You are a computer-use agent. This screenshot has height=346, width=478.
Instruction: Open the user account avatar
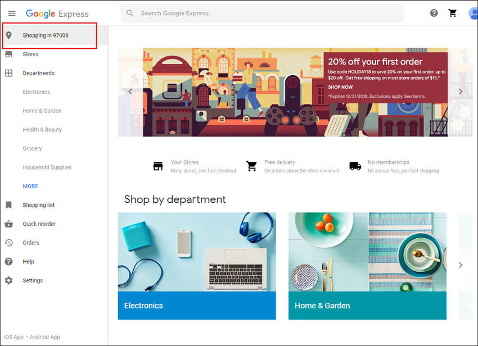click(473, 13)
